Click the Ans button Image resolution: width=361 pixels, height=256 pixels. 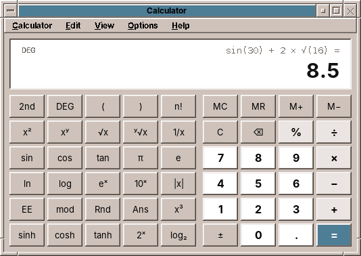(x=141, y=209)
